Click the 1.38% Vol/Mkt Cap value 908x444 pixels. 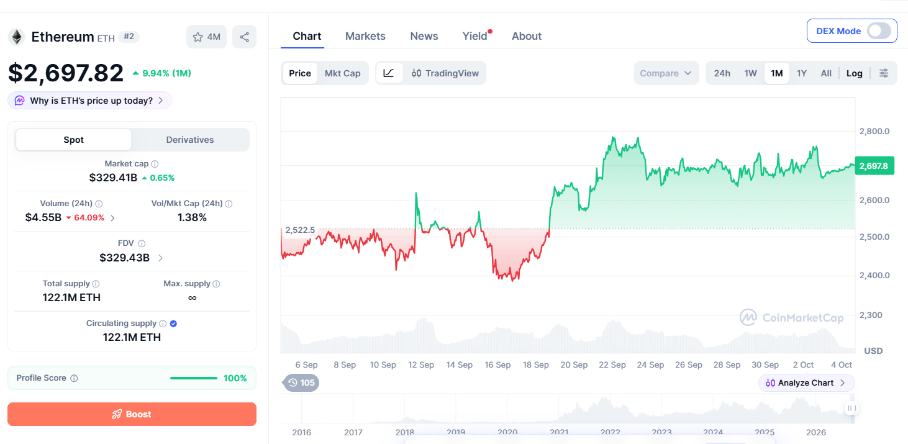pyautogui.click(x=192, y=218)
